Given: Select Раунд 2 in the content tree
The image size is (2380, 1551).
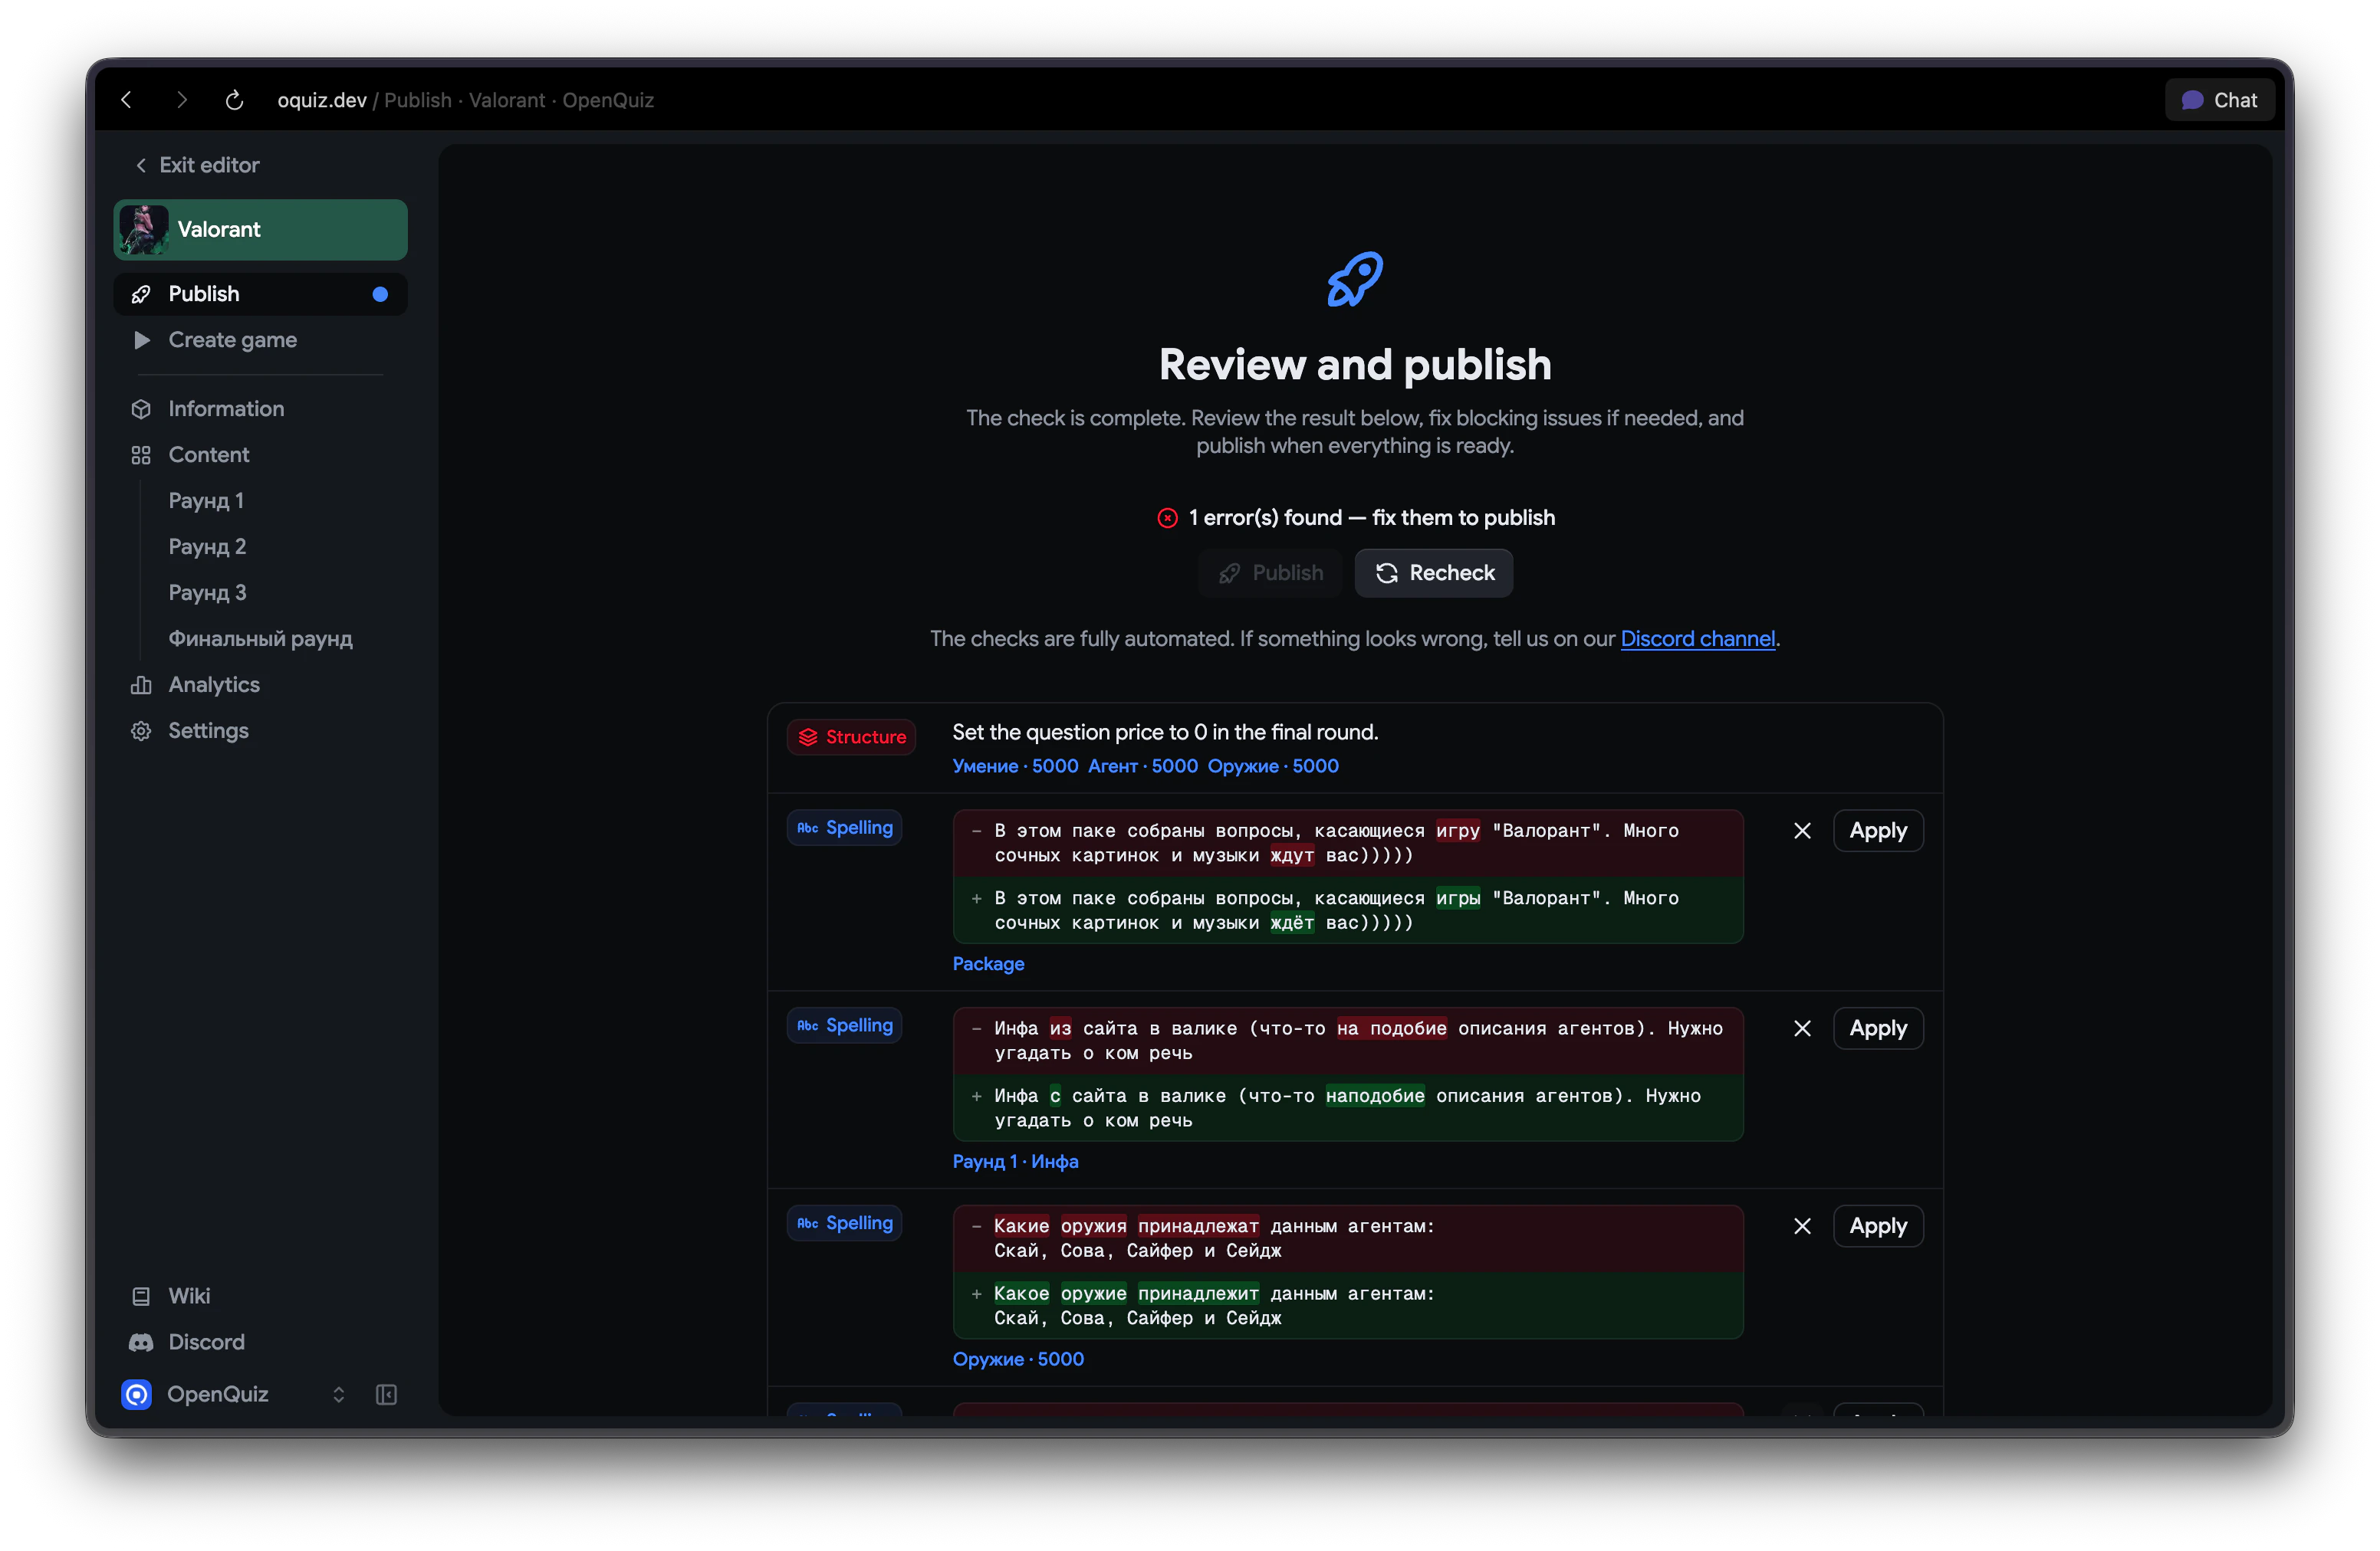Looking at the screenshot, I should [x=207, y=546].
